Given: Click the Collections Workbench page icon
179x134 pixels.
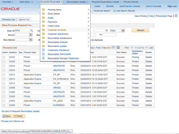Looking at the screenshot, I should coord(43,50).
